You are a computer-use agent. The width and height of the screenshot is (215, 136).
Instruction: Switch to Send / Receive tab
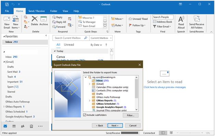click(37, 11)
